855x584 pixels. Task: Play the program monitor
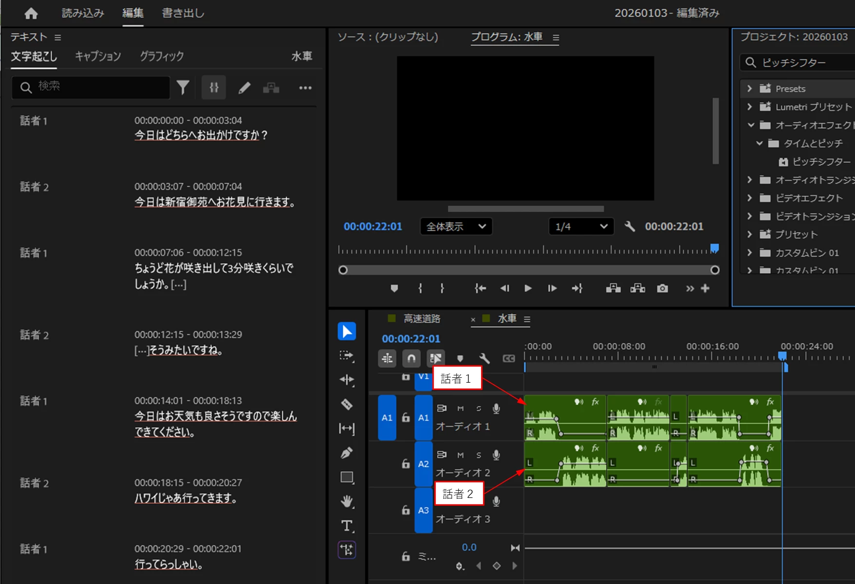pyautogui.click(x=528, y=288)
